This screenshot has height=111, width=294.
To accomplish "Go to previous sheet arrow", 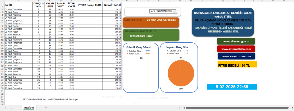I will [x=6, y=108].
